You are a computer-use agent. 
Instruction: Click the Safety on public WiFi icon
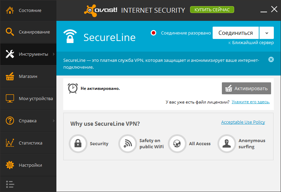tap(127, 143)
